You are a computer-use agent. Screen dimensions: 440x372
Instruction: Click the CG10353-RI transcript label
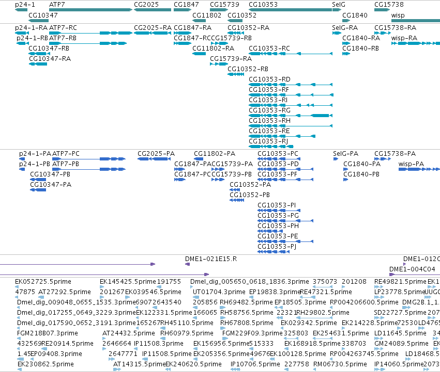(268, 100)
